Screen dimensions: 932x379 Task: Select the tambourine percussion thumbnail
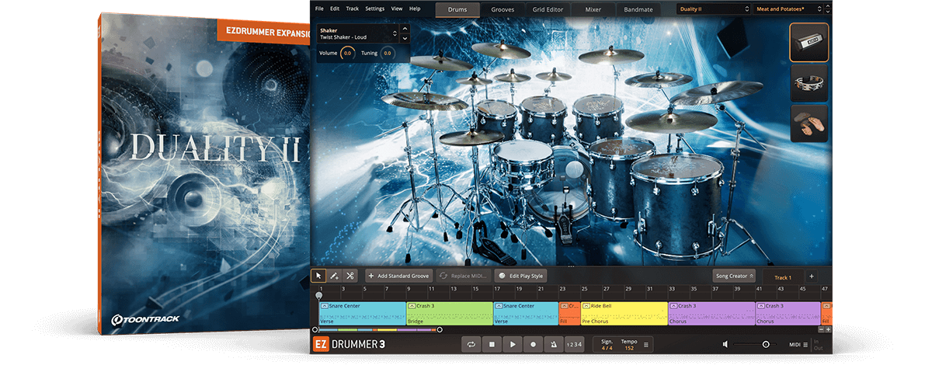(809, 83)
